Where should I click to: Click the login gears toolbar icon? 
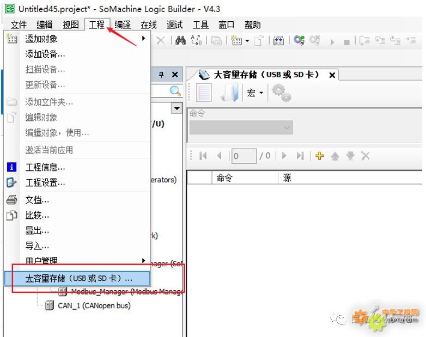pyautogui.click(x=299, y=40)
